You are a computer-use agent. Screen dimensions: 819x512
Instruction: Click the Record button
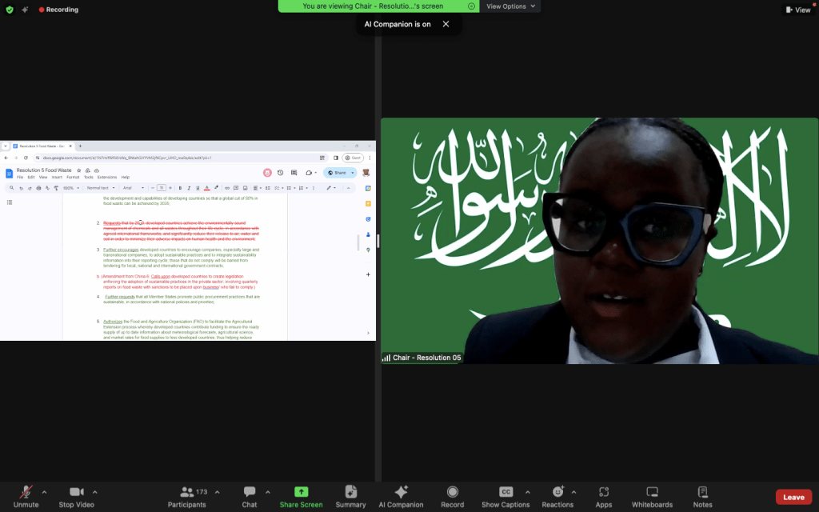pyautogui.click(x=452, y=496)
